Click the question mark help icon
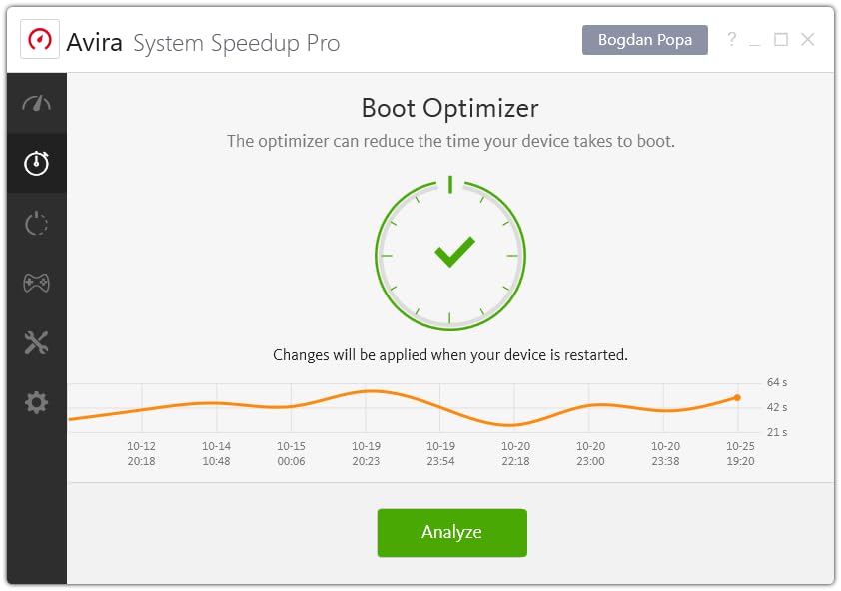 point(731,40)
